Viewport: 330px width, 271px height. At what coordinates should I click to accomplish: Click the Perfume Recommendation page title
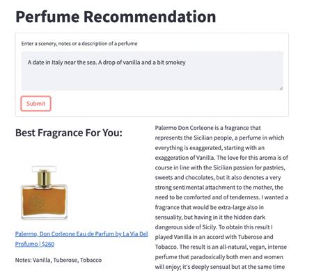[x=116, y=17]
